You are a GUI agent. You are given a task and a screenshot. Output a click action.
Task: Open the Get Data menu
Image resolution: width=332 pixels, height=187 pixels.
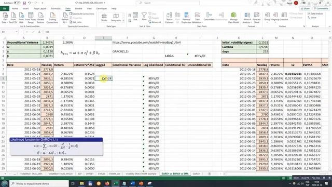[5, 18]
